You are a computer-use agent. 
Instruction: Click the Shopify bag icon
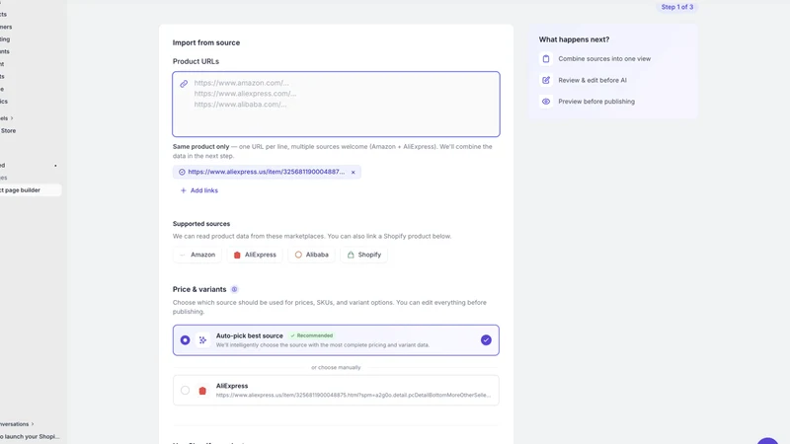pyautogui.click(x=351, y=255)
